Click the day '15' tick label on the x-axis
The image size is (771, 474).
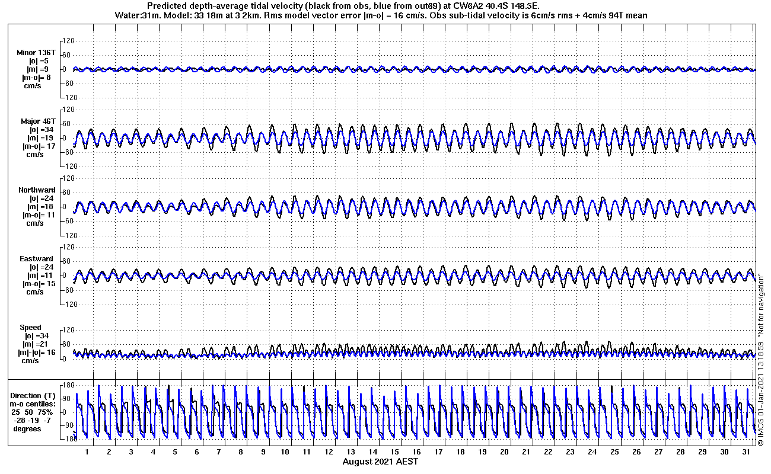tap(394, 452)
